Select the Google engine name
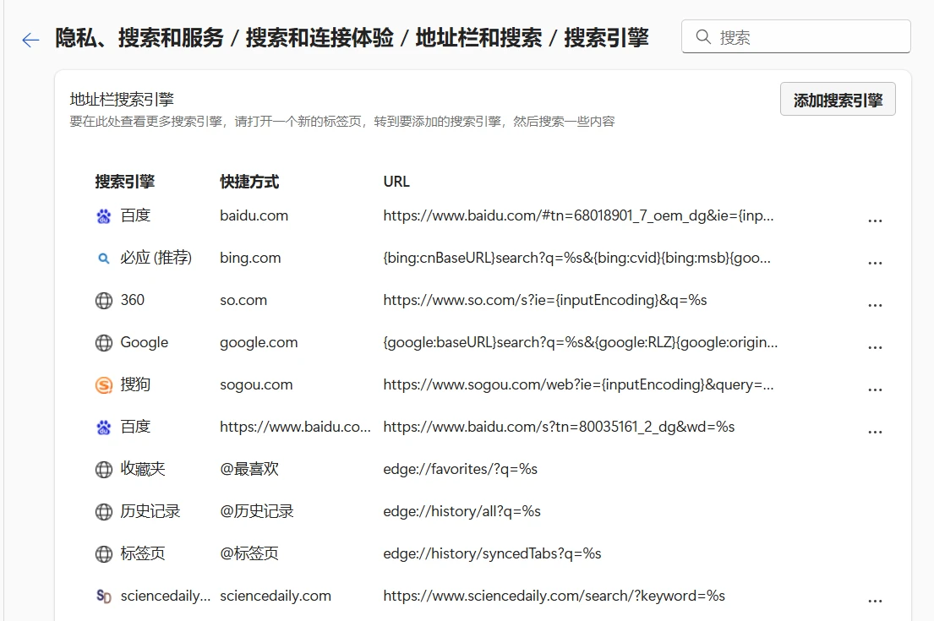The width and height of the screenshot is (934, 621). click(x=145, y=342)
